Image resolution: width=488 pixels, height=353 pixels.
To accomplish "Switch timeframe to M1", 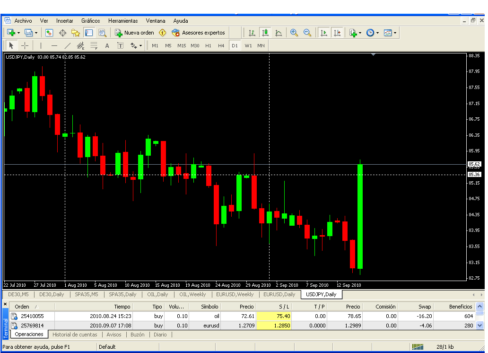I will tap(155, 46).
